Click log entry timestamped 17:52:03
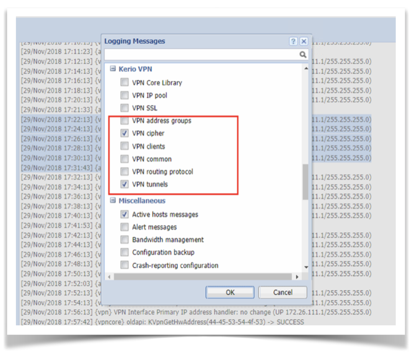414x355 pixels. (61, 284)
